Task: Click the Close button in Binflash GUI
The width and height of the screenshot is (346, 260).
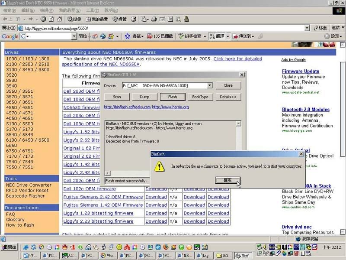Action: (x=228, y=85)
